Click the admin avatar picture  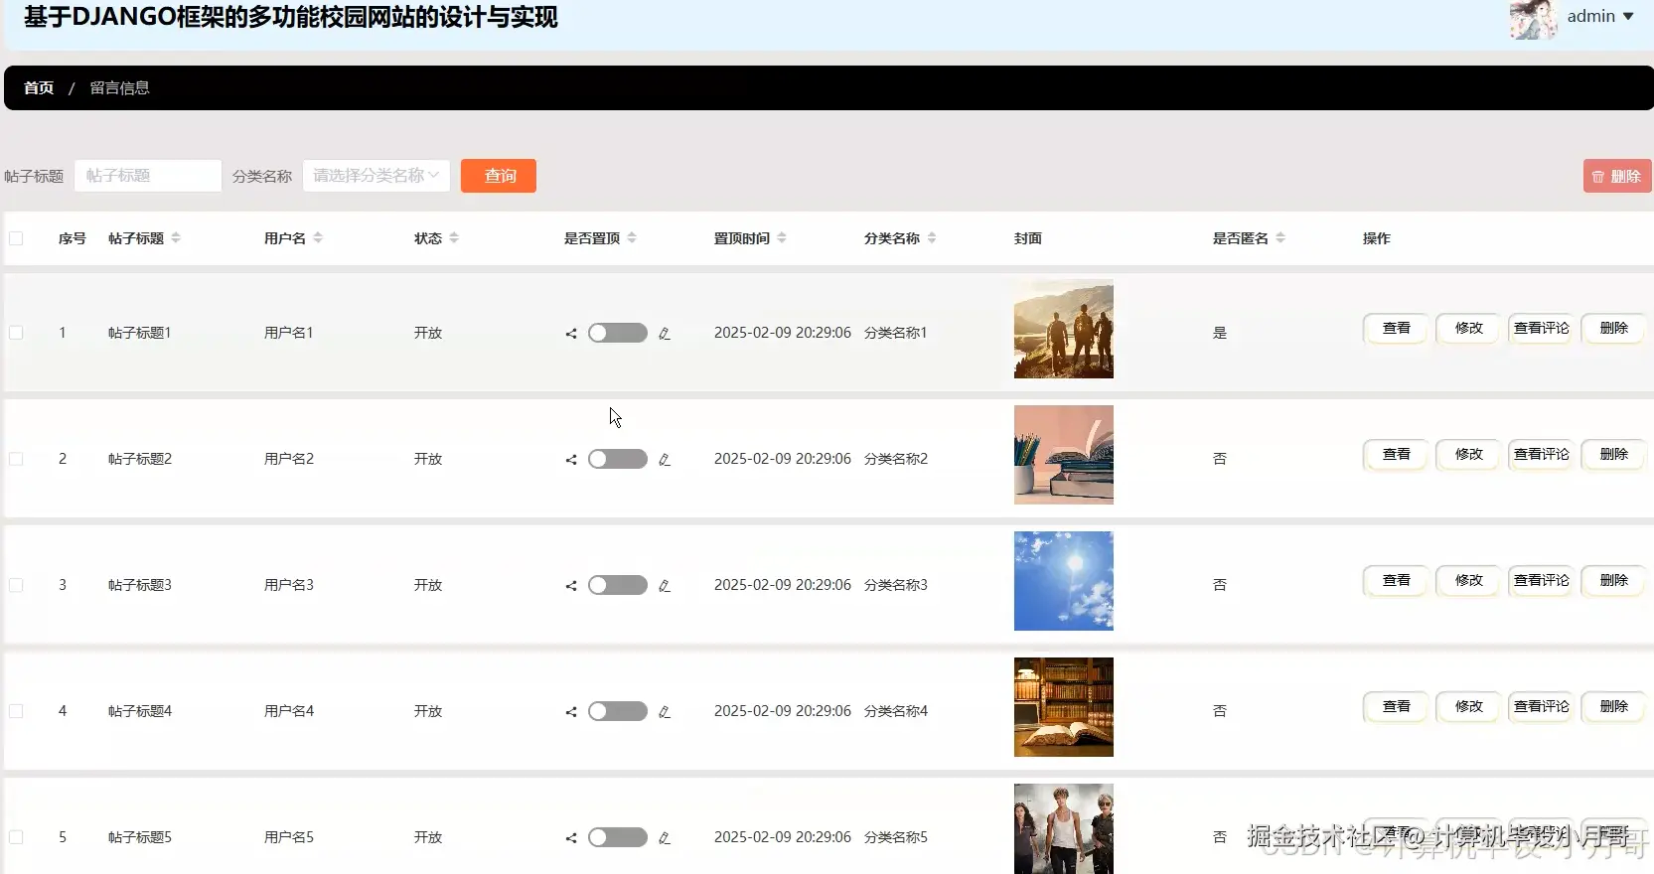point(1533,19)
